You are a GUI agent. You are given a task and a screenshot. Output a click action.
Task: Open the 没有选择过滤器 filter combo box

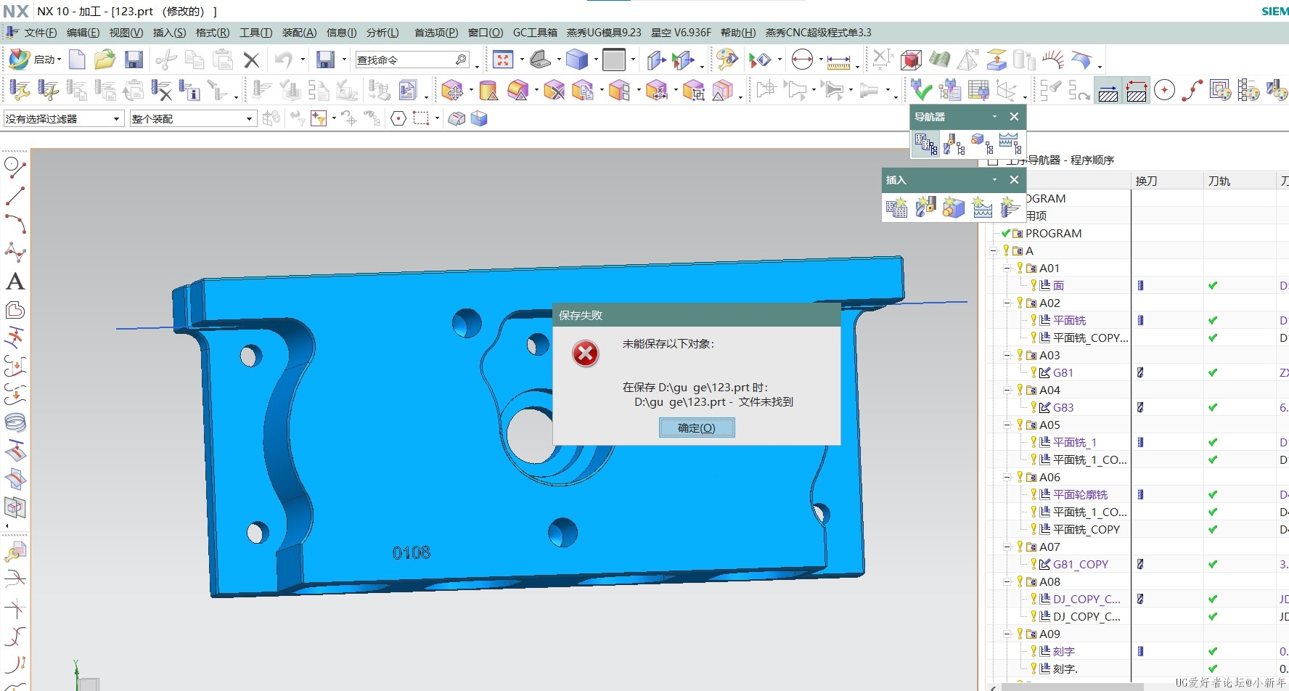click(x=63, y=118)
